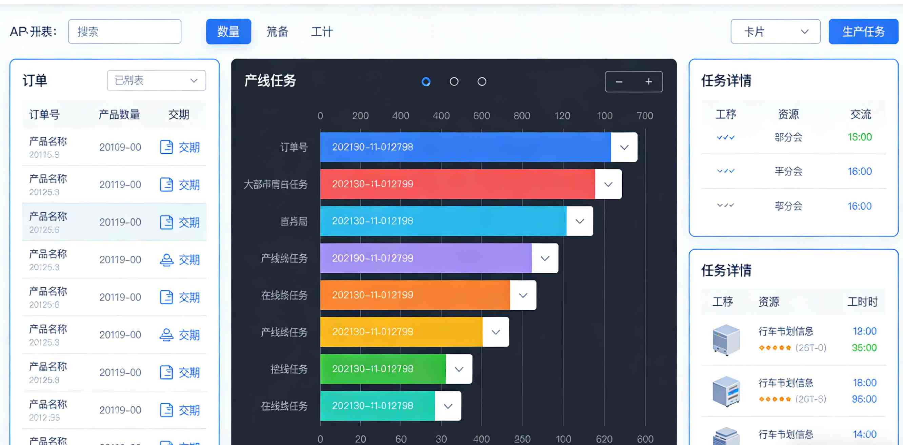
Task: Click the 生产任务 button
Action: point(863,31)
